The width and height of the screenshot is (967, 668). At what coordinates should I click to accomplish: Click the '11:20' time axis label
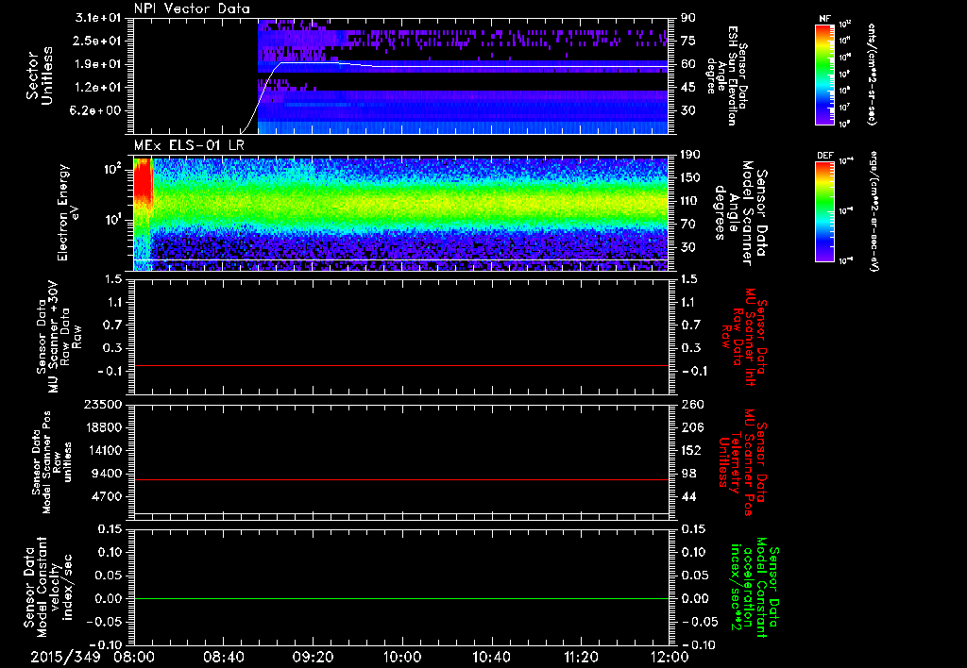click(581, 657)
